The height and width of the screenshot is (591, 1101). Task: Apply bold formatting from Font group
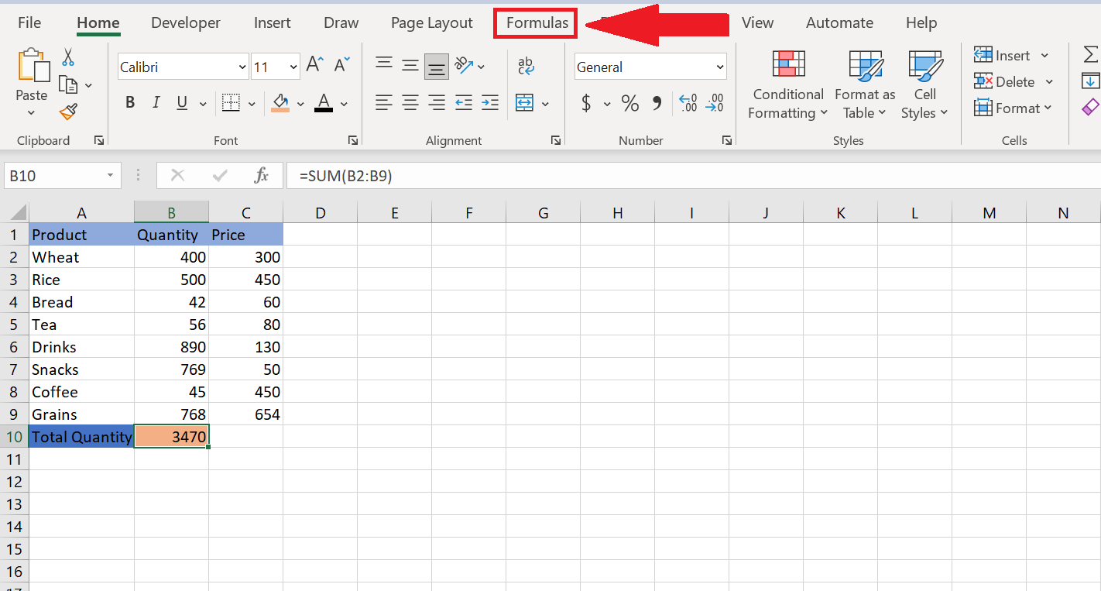click(x=129, y=101)
